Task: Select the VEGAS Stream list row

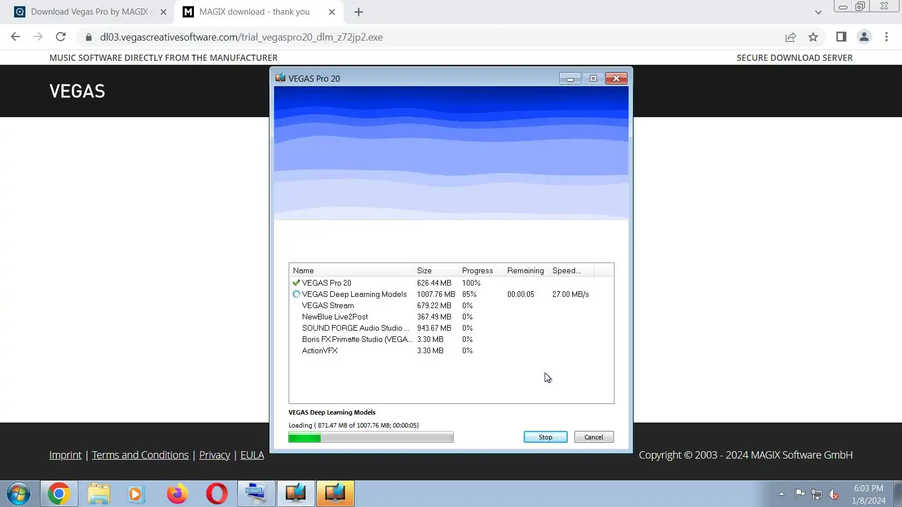Action: pyautogui.click(x=451, y=305)
